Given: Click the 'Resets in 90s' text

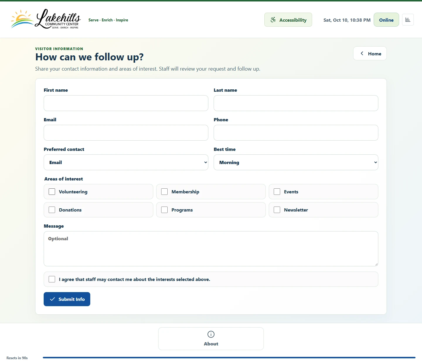Looking at the screenshot, I should [x=17, y=358].
